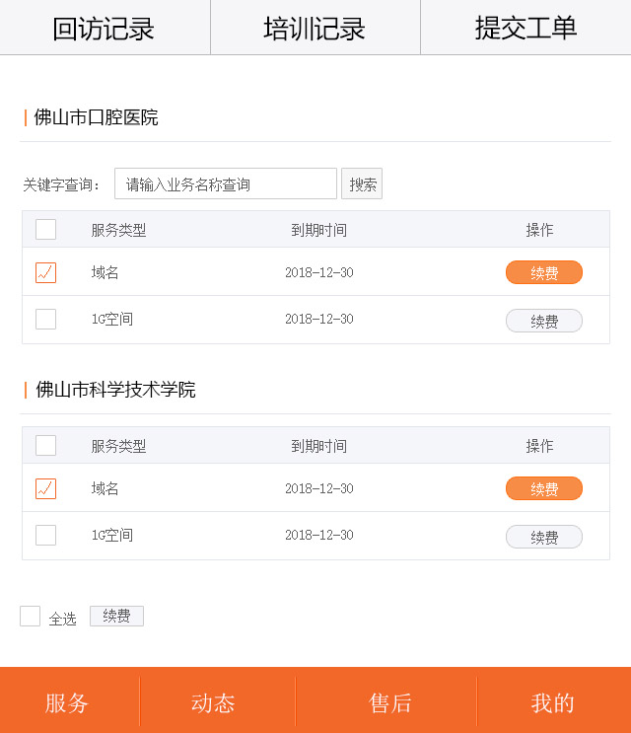Uncheck 域名 checkbox under 佛山市科学技术学院
This screenshot has height=733, width=631.
(x=46, y=488)
